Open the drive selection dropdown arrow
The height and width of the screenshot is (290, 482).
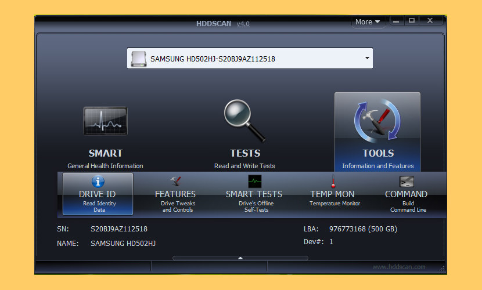(366, 58)
